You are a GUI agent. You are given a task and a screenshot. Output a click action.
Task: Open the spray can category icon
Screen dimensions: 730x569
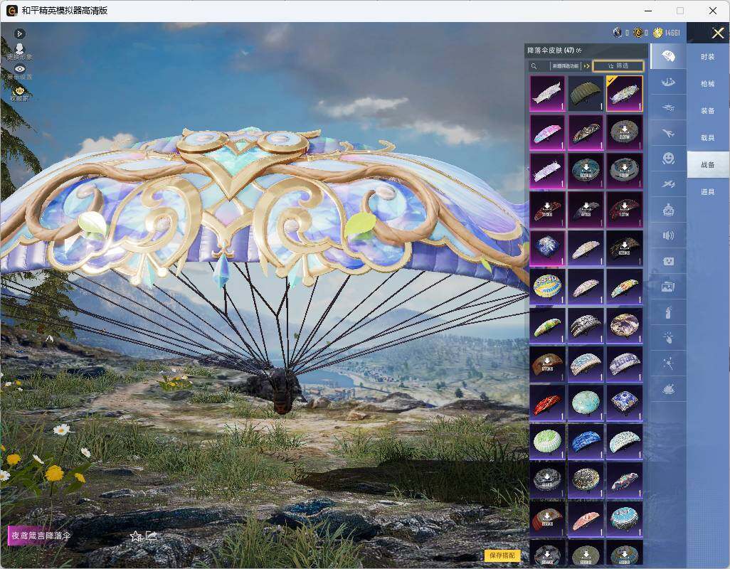pos(668,313)
